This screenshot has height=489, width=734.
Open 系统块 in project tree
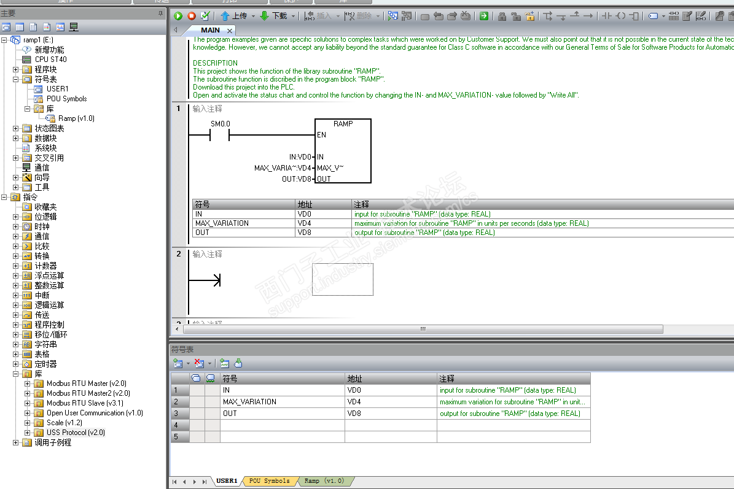tap(45, 148)
